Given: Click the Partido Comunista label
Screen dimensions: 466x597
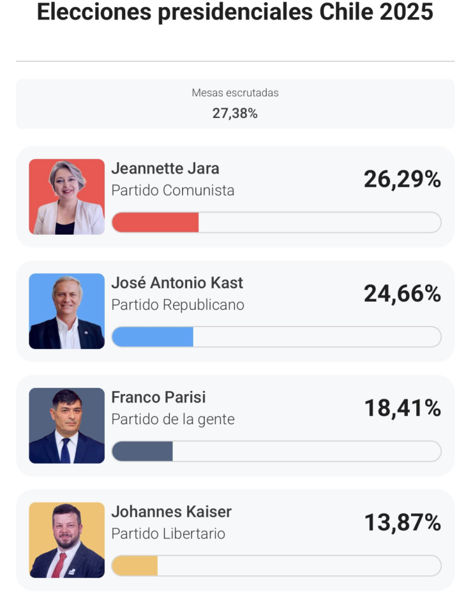Looking at the screenshot, I should click(173, 190).
